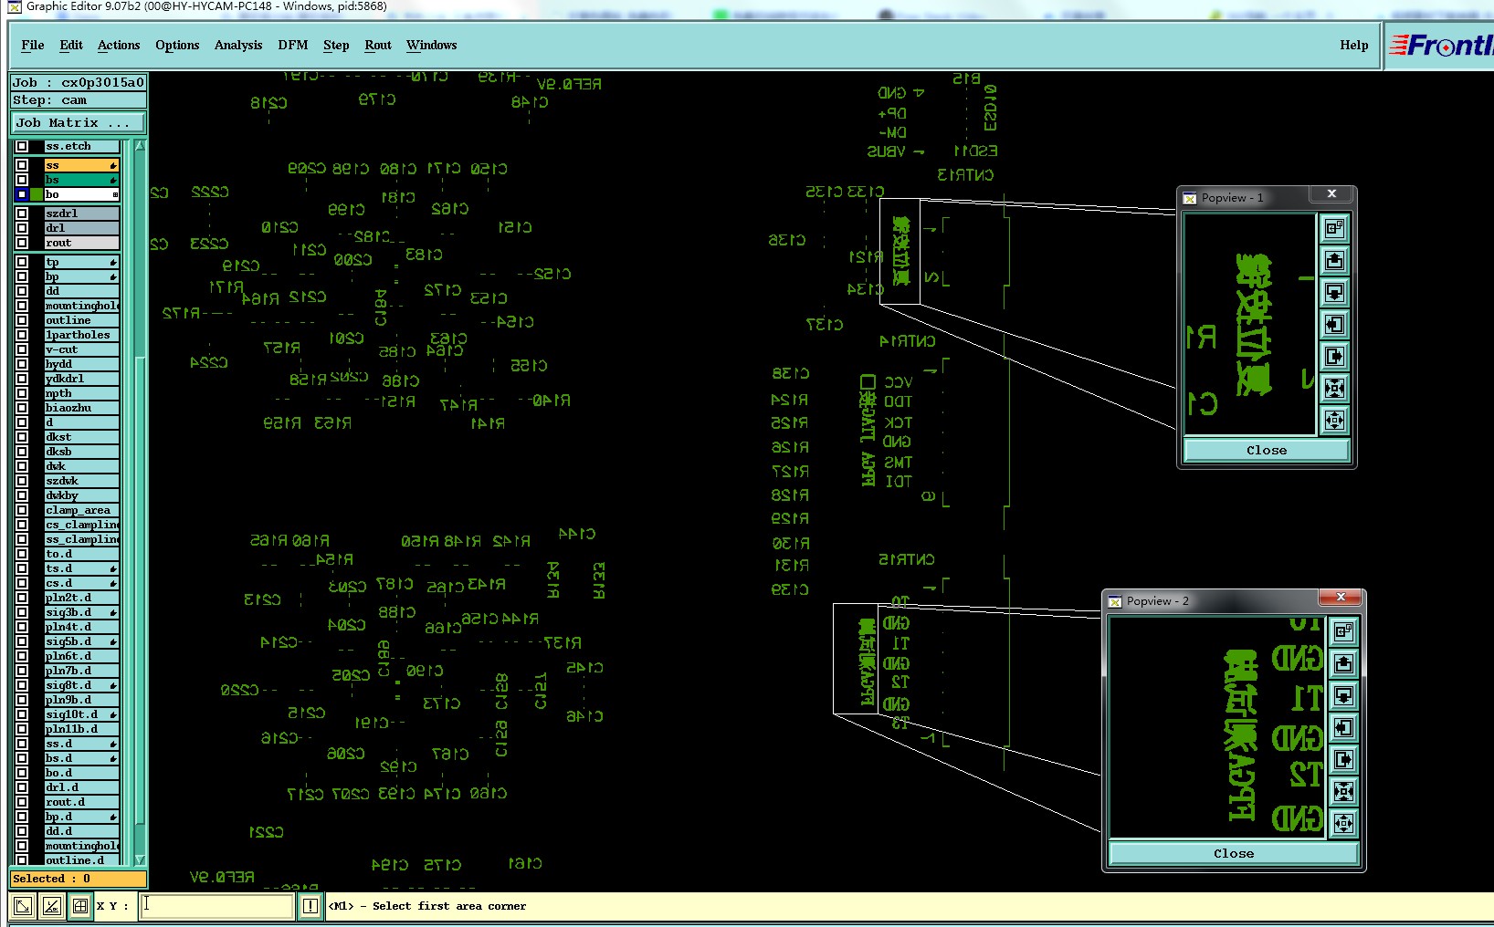1494x927 pixels.
Task: Toggle the ss layer checkbox
Action: 22,165
